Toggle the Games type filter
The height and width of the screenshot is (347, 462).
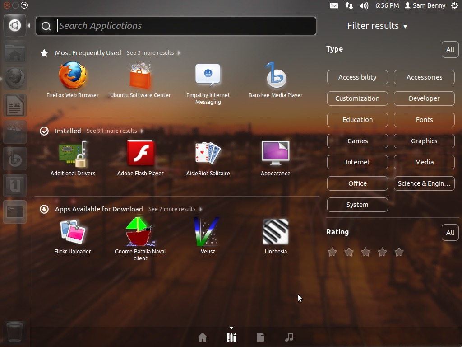pyautogui.click(x=357, y=141)
